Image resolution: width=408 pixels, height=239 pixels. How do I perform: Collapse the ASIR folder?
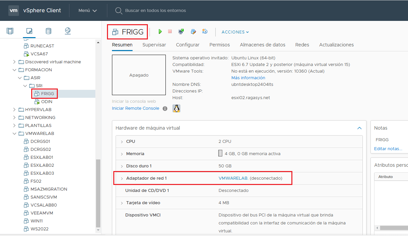[x=20, y=78]
